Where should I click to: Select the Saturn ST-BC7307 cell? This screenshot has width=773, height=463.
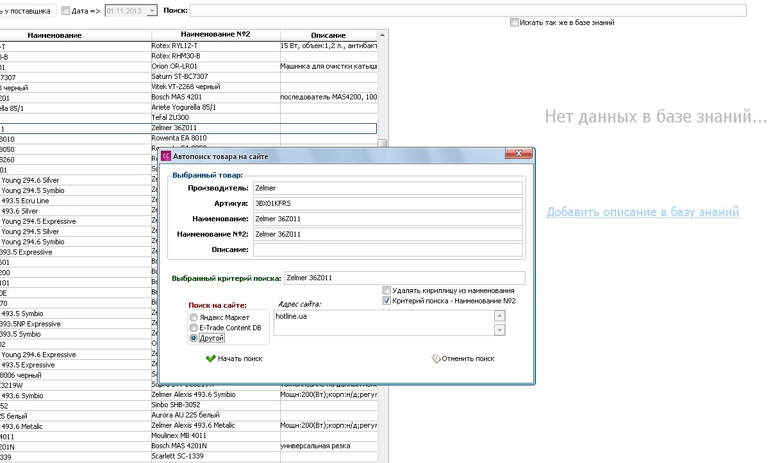215,77
